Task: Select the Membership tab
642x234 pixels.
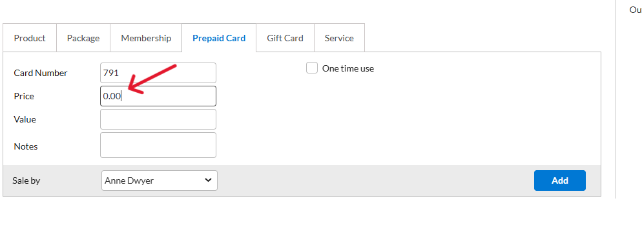Action: pos(146,38)
